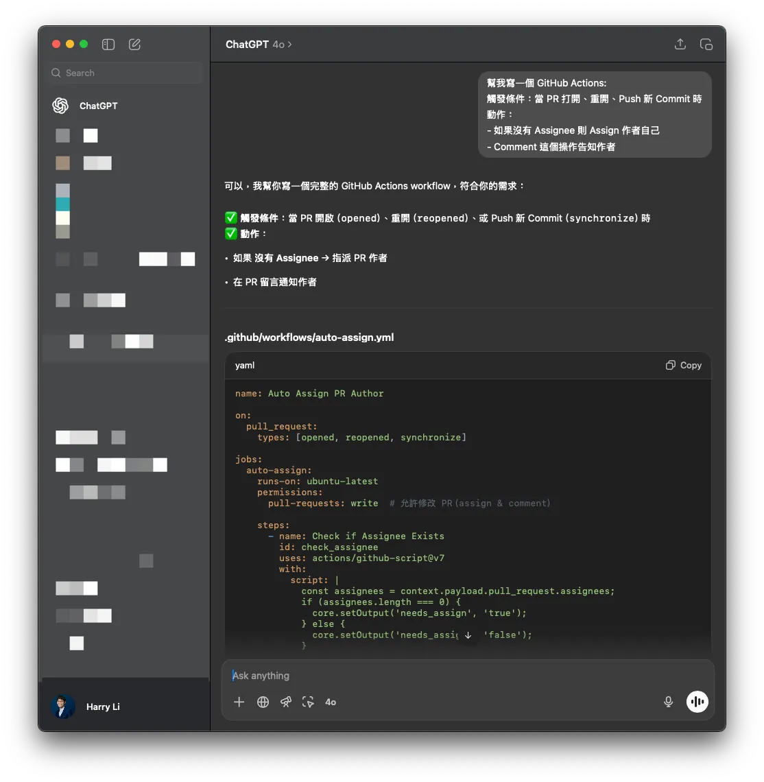
Task: Select ChatGPT item in the sidebar
Action: point(98,106)
